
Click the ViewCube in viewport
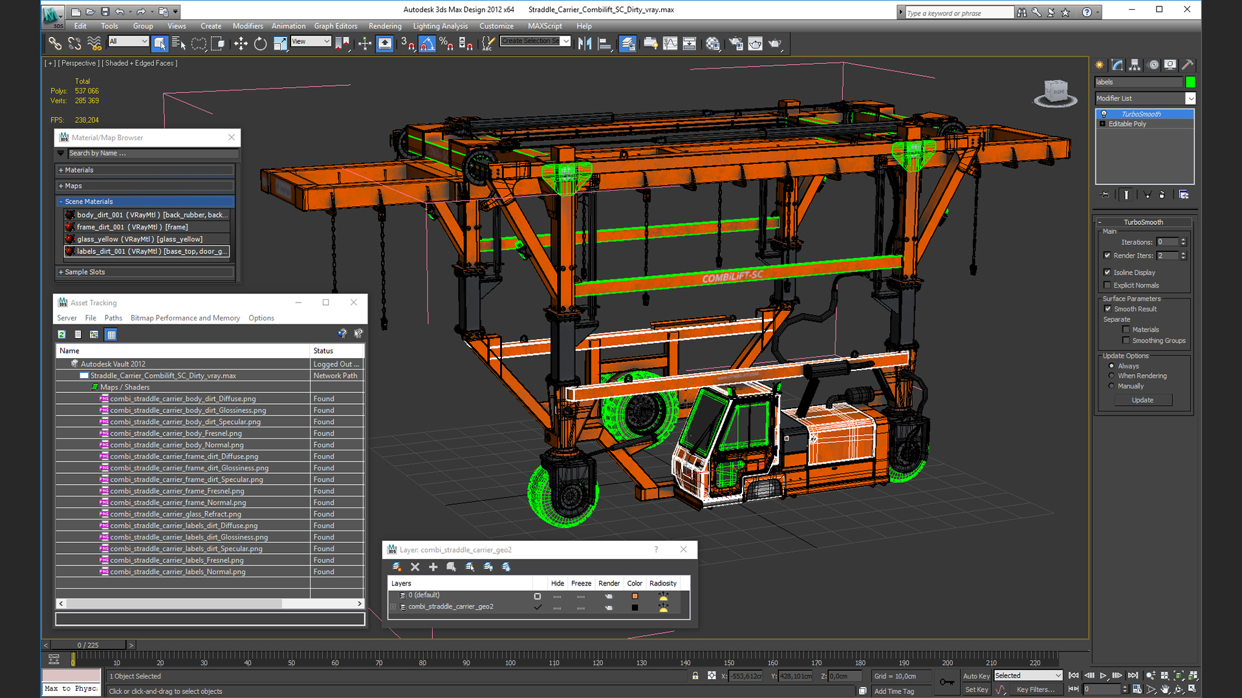[1056, 92]
